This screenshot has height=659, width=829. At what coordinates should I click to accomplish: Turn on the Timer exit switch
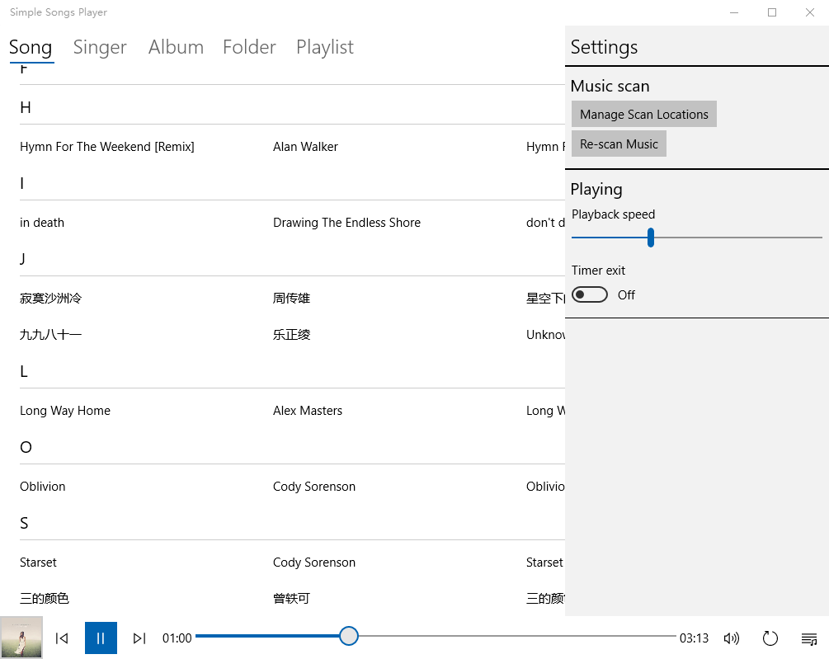click(x=590, y=294)
